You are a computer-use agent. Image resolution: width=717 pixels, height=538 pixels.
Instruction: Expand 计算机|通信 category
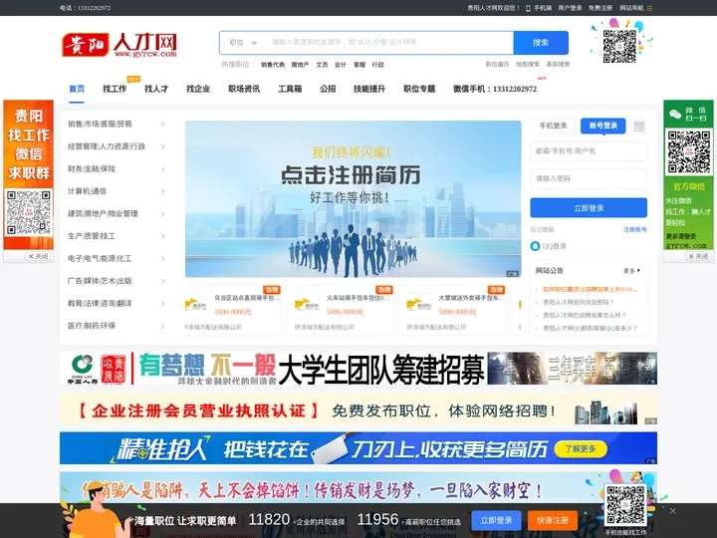coord(117,191)
